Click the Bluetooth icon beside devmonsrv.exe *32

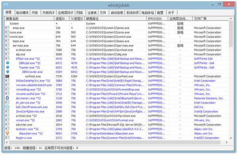click(x=7, y=98)
